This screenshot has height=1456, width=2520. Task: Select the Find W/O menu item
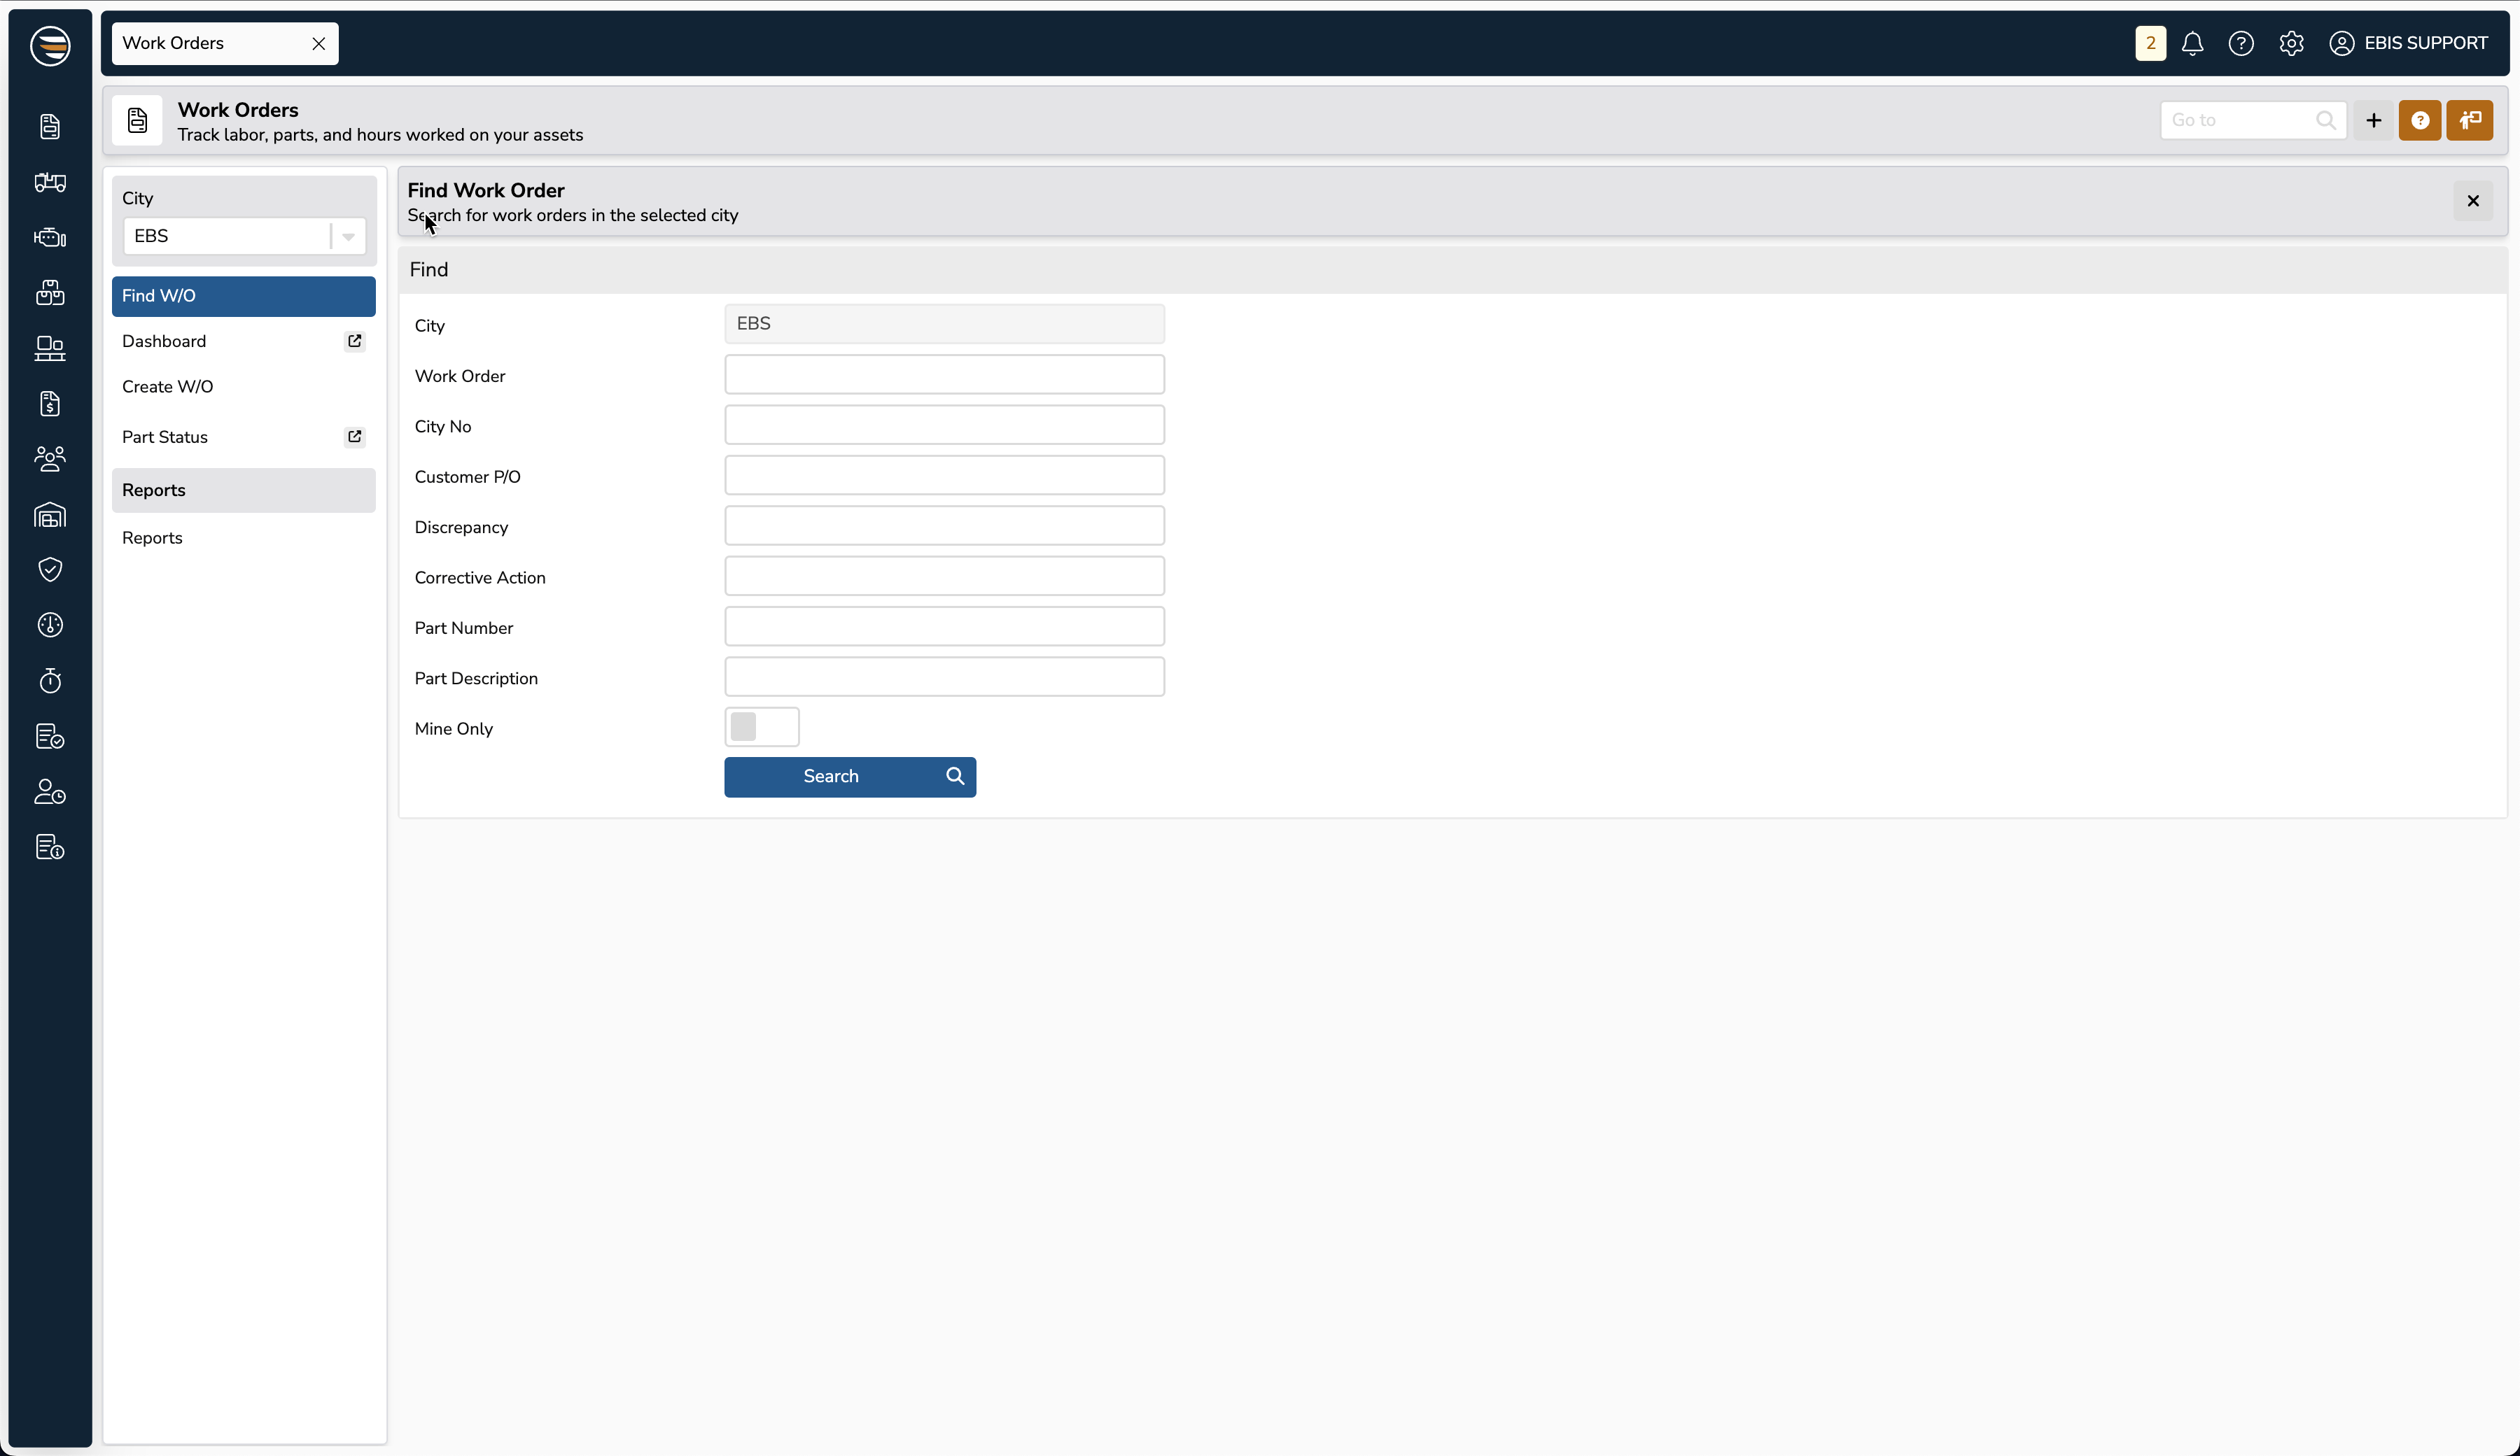pos(243,296)
